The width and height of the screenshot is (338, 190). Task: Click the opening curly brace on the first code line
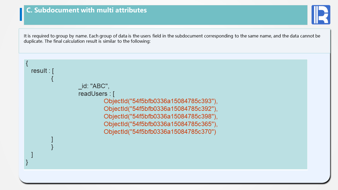[27, 63]
